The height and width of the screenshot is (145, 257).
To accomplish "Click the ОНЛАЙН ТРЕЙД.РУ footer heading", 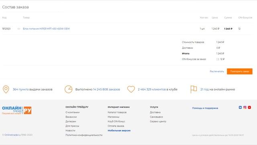I will click(x=77, y=107).
